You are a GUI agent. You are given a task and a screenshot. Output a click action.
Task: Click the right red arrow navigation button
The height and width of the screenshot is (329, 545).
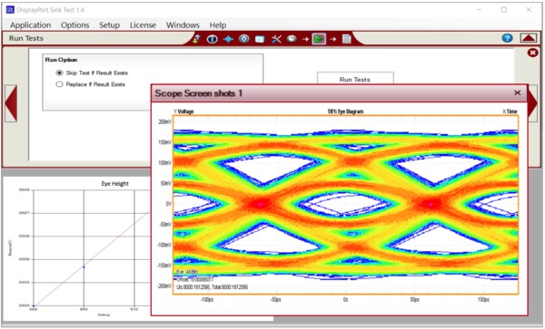point(532,103)
